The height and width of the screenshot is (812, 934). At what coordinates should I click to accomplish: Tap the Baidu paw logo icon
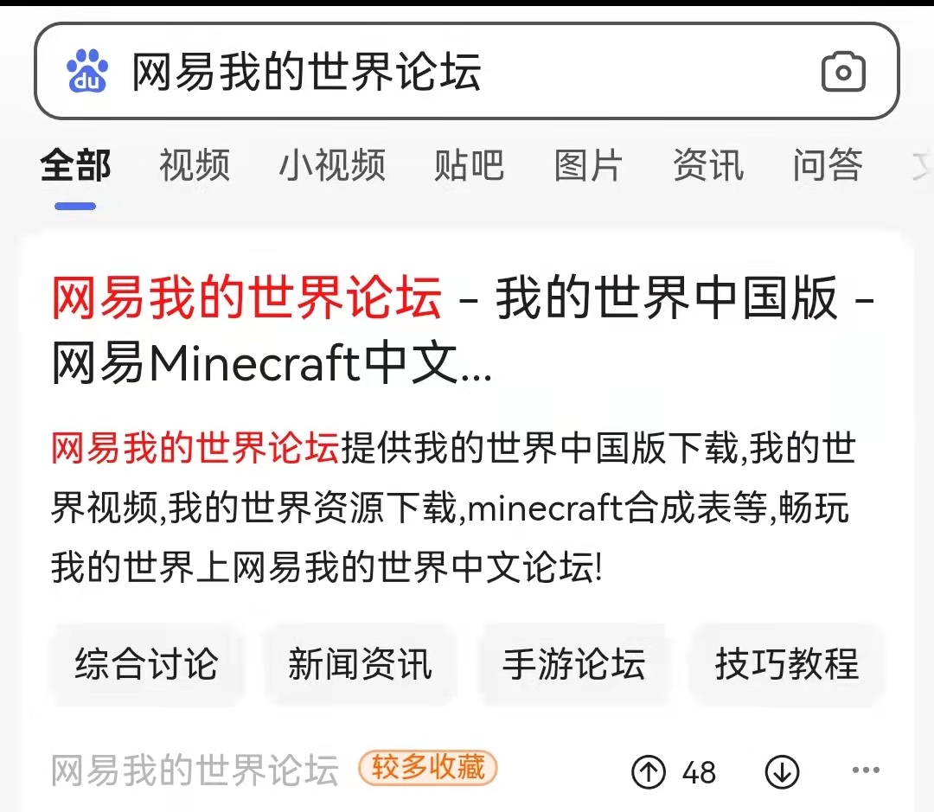87,71
